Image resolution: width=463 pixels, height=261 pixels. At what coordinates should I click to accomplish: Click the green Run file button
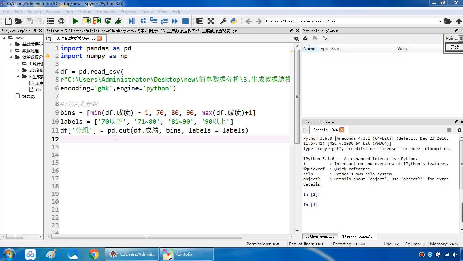[x=75, y=21]
